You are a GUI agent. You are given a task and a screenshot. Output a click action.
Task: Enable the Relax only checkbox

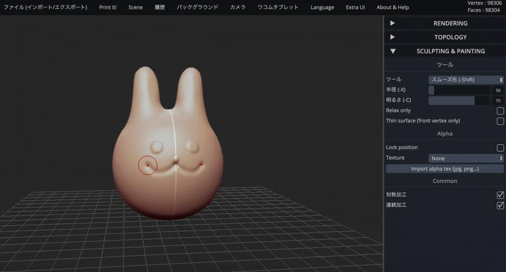pyautogui.click(x=500, y=111)
